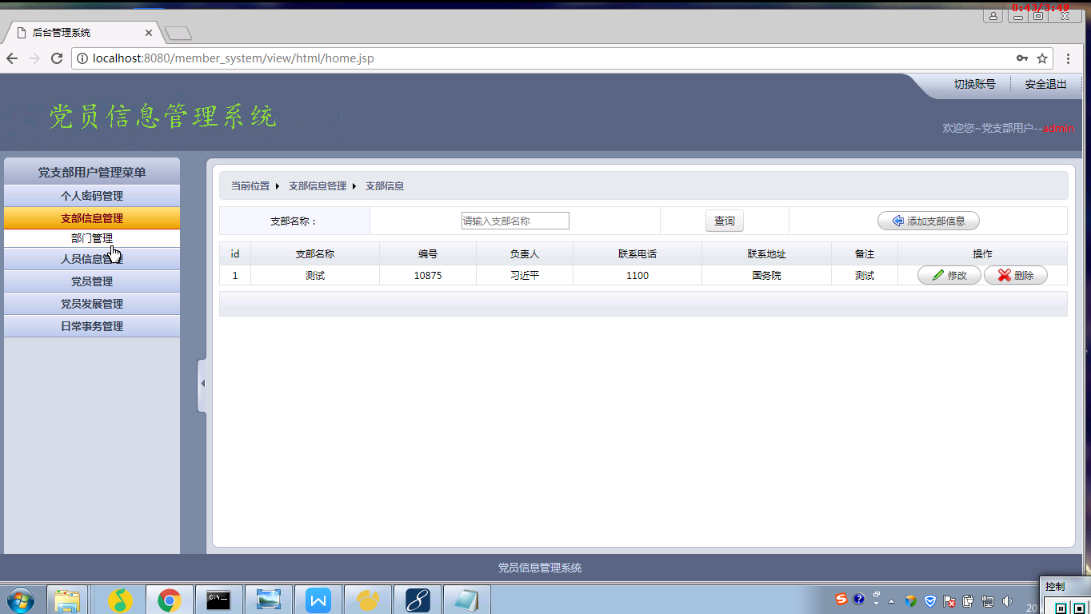Click the 负责人 column header
Viewport: 1091px width, 614px height.
tap(525, 253)
